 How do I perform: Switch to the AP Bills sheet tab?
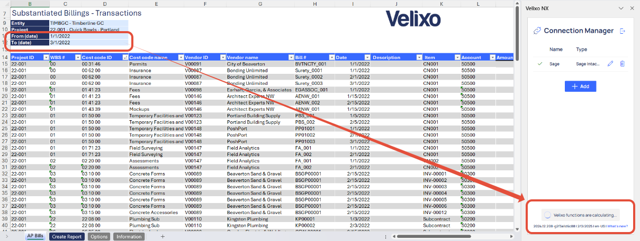[35, 237]
